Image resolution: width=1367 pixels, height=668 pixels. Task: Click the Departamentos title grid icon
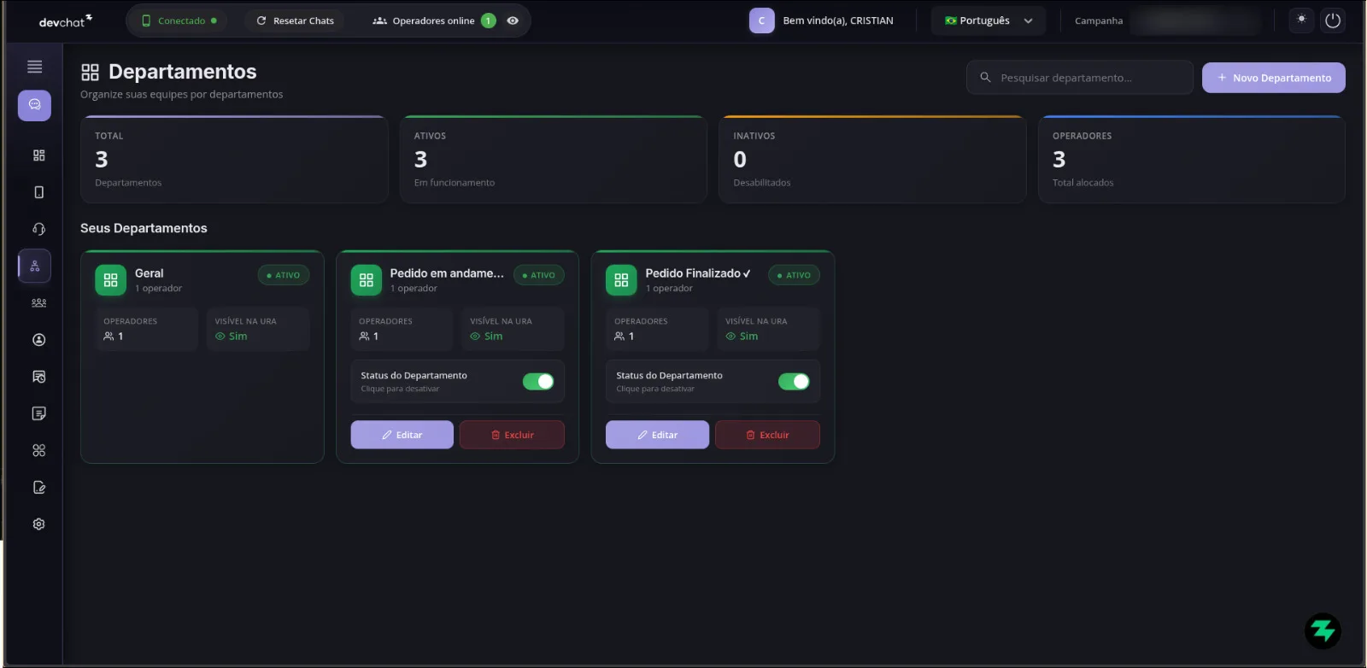pos(90,73)
